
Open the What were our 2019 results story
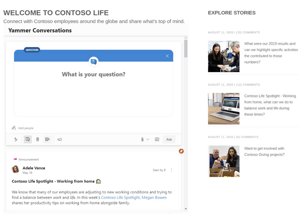[271, 53]
